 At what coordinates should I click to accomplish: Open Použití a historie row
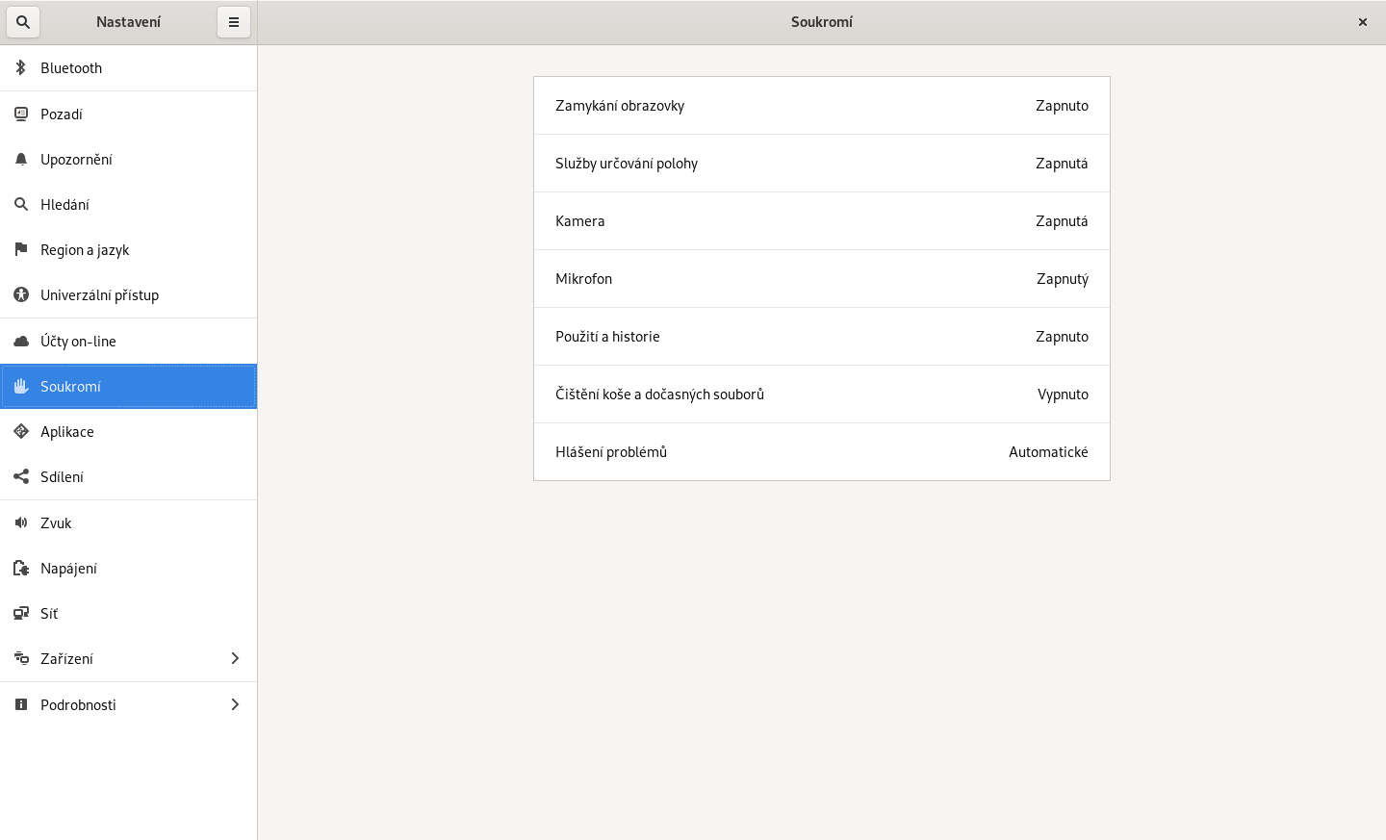click(822, 337)
